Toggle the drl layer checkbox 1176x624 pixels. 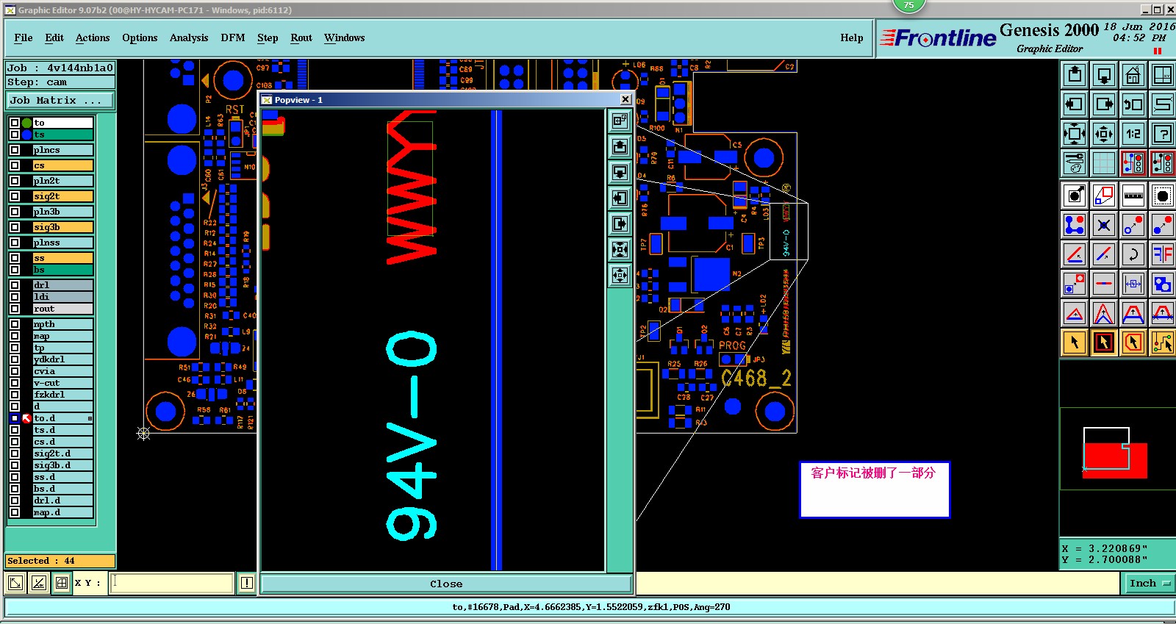point(15,285)
